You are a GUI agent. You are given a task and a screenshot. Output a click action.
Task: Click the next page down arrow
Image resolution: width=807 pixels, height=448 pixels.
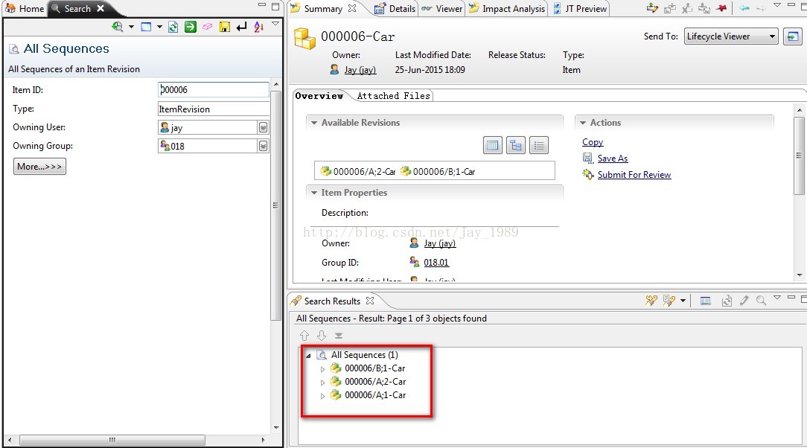click(x=322, y=336)
